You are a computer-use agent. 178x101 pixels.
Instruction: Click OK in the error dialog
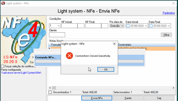click(x=106, y=69)
